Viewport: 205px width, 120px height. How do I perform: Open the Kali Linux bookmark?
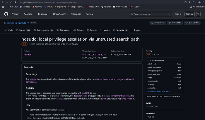pos(13,7)
